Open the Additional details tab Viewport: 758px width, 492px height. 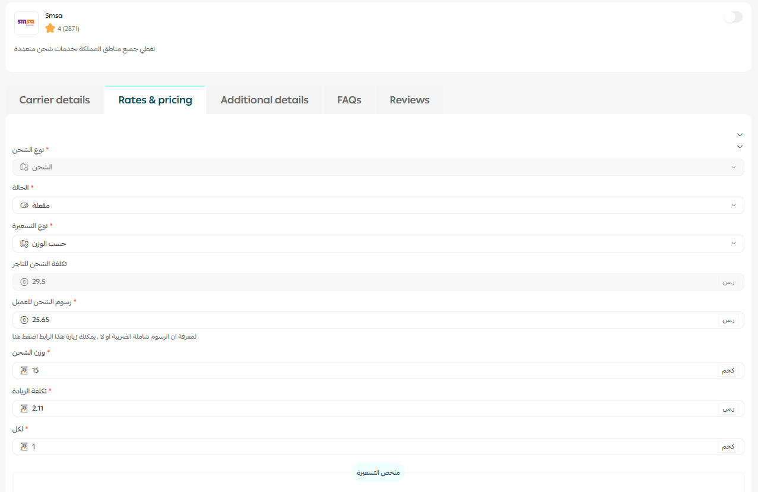pos(264,100)
